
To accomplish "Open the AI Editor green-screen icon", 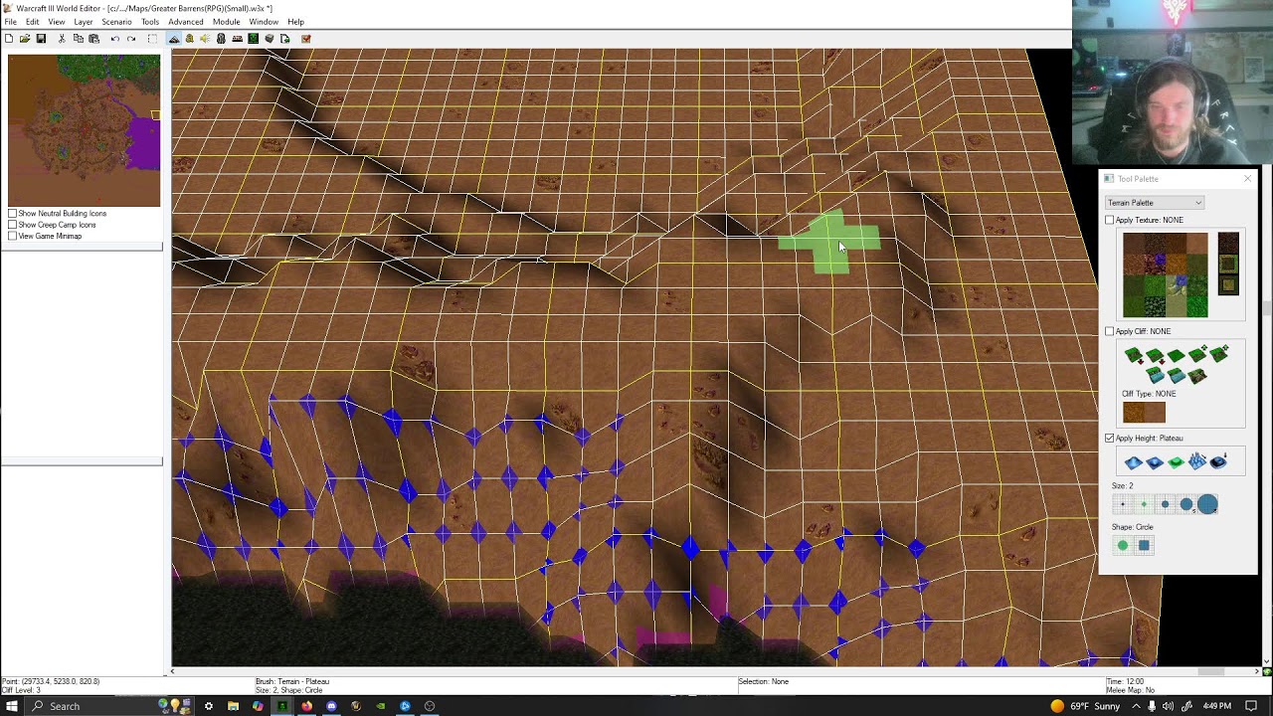I will (x=253, y=39).
